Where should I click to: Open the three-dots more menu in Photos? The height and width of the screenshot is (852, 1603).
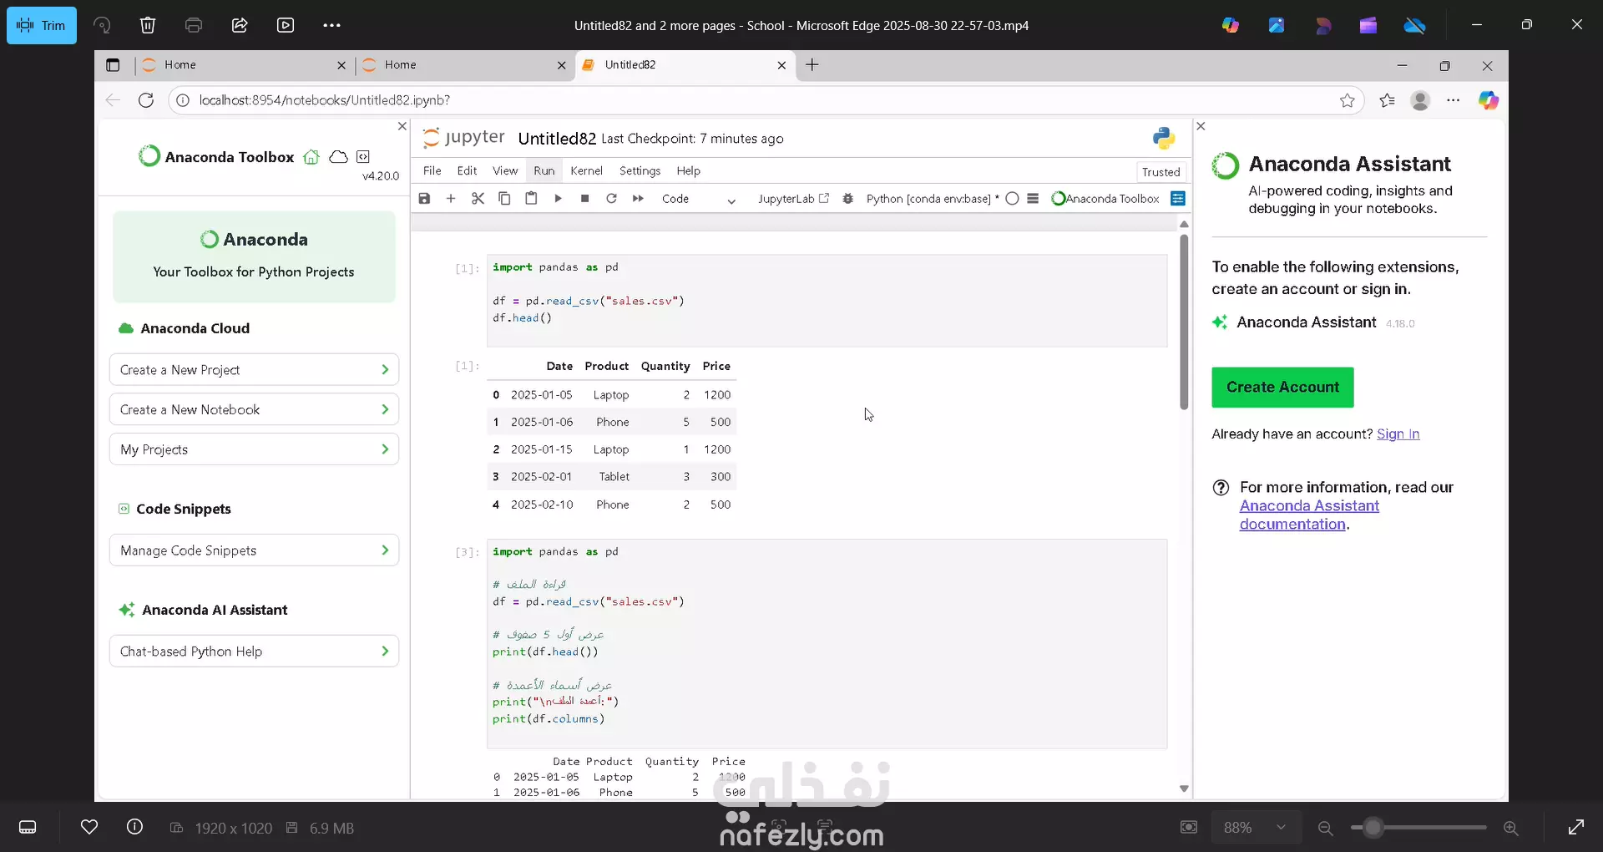331,25
